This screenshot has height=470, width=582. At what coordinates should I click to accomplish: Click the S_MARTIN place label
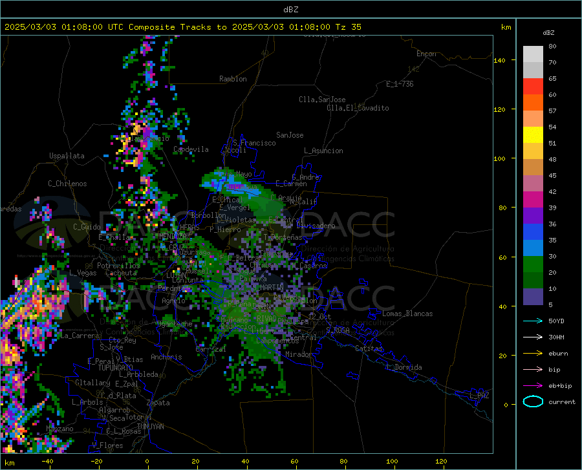268,288
